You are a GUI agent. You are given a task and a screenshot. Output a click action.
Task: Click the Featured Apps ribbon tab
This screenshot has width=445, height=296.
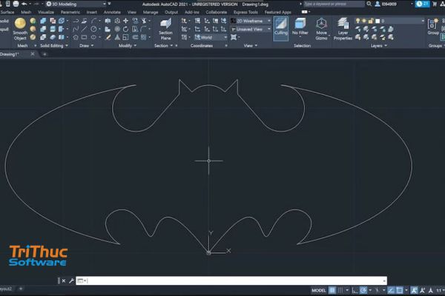pyautogui.click(x=277, y=12)
